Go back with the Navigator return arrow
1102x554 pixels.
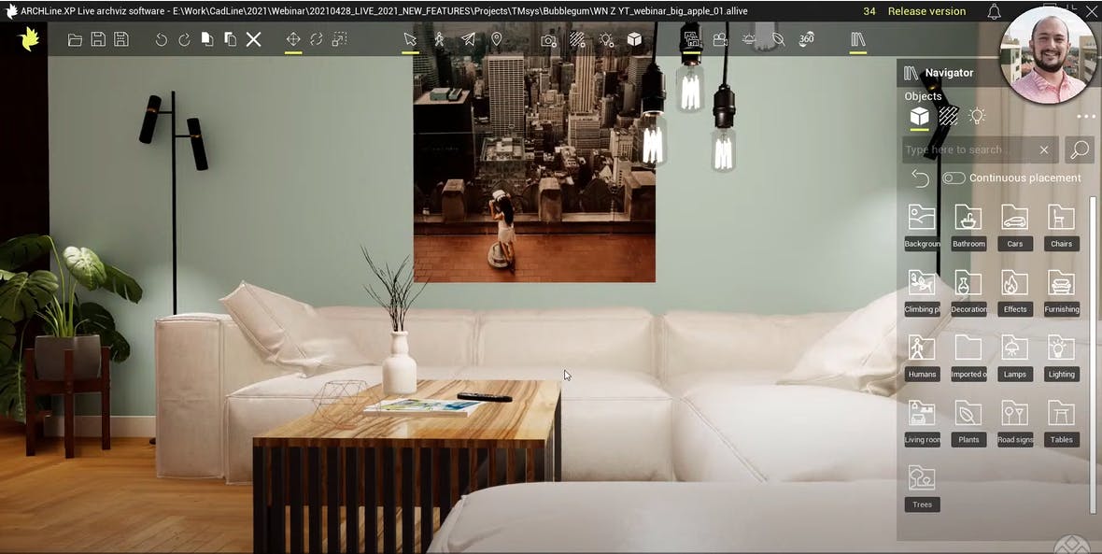(920, 178)
